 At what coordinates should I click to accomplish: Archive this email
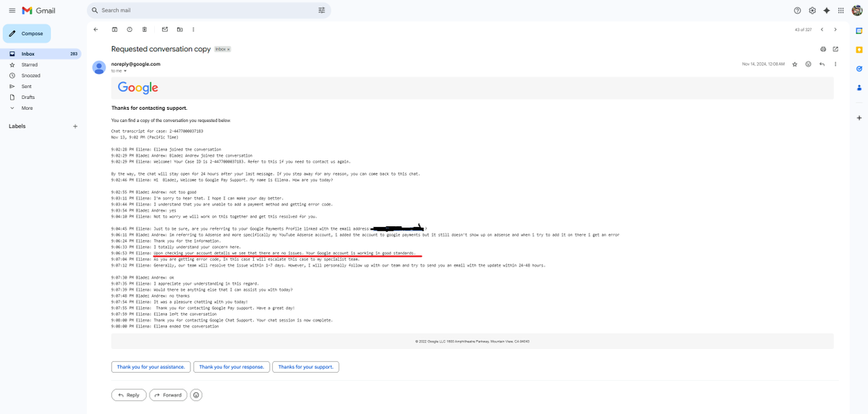pos(114,30)
